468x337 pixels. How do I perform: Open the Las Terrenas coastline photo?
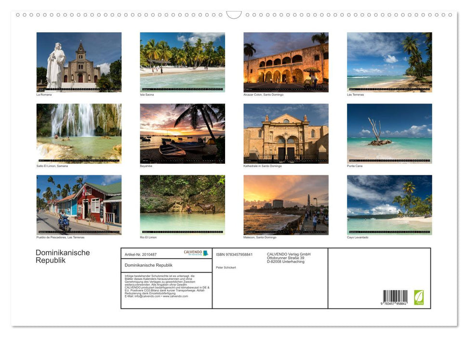click(389, 62)
